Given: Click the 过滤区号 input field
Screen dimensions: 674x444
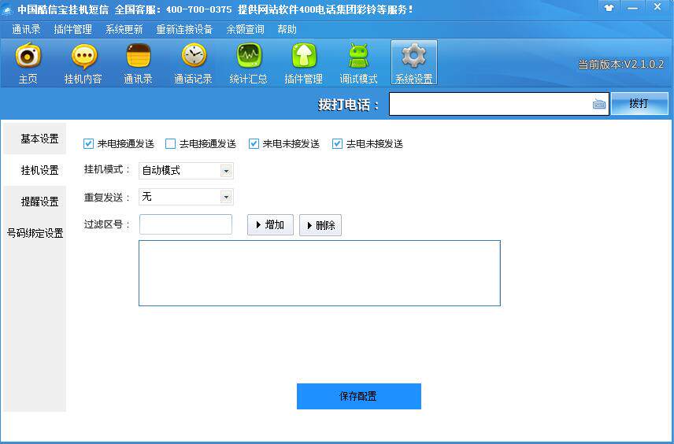Looking at the screenshot, I should click(186, 224).
